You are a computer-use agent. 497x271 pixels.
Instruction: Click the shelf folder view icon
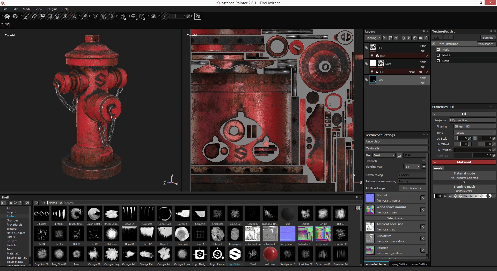[4, 203]
